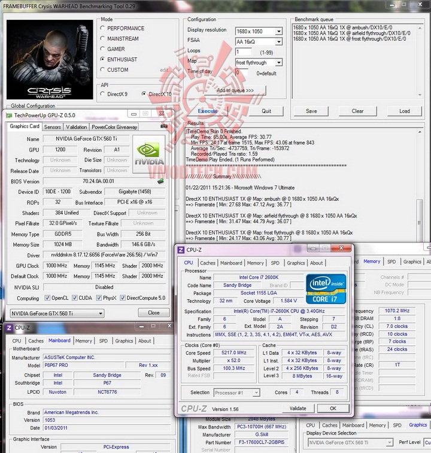The width and height of the screenshot is (431, 453).
Task: Choose the DirectX 10 API option
Action: [x=144, y=94]
